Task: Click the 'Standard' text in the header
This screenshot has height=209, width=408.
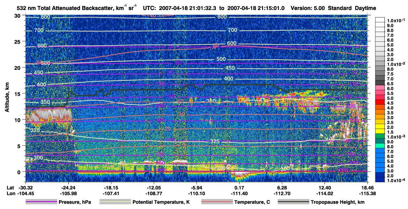Action: (x=340, y=8)
